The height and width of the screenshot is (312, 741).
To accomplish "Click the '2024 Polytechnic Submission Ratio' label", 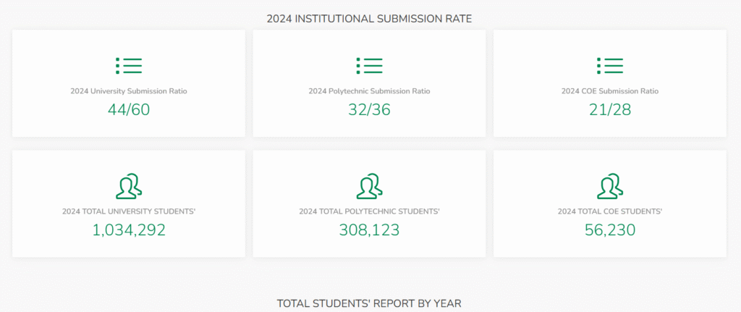I will tap(369, 91).
